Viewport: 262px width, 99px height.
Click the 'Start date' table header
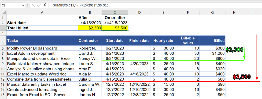115,41
